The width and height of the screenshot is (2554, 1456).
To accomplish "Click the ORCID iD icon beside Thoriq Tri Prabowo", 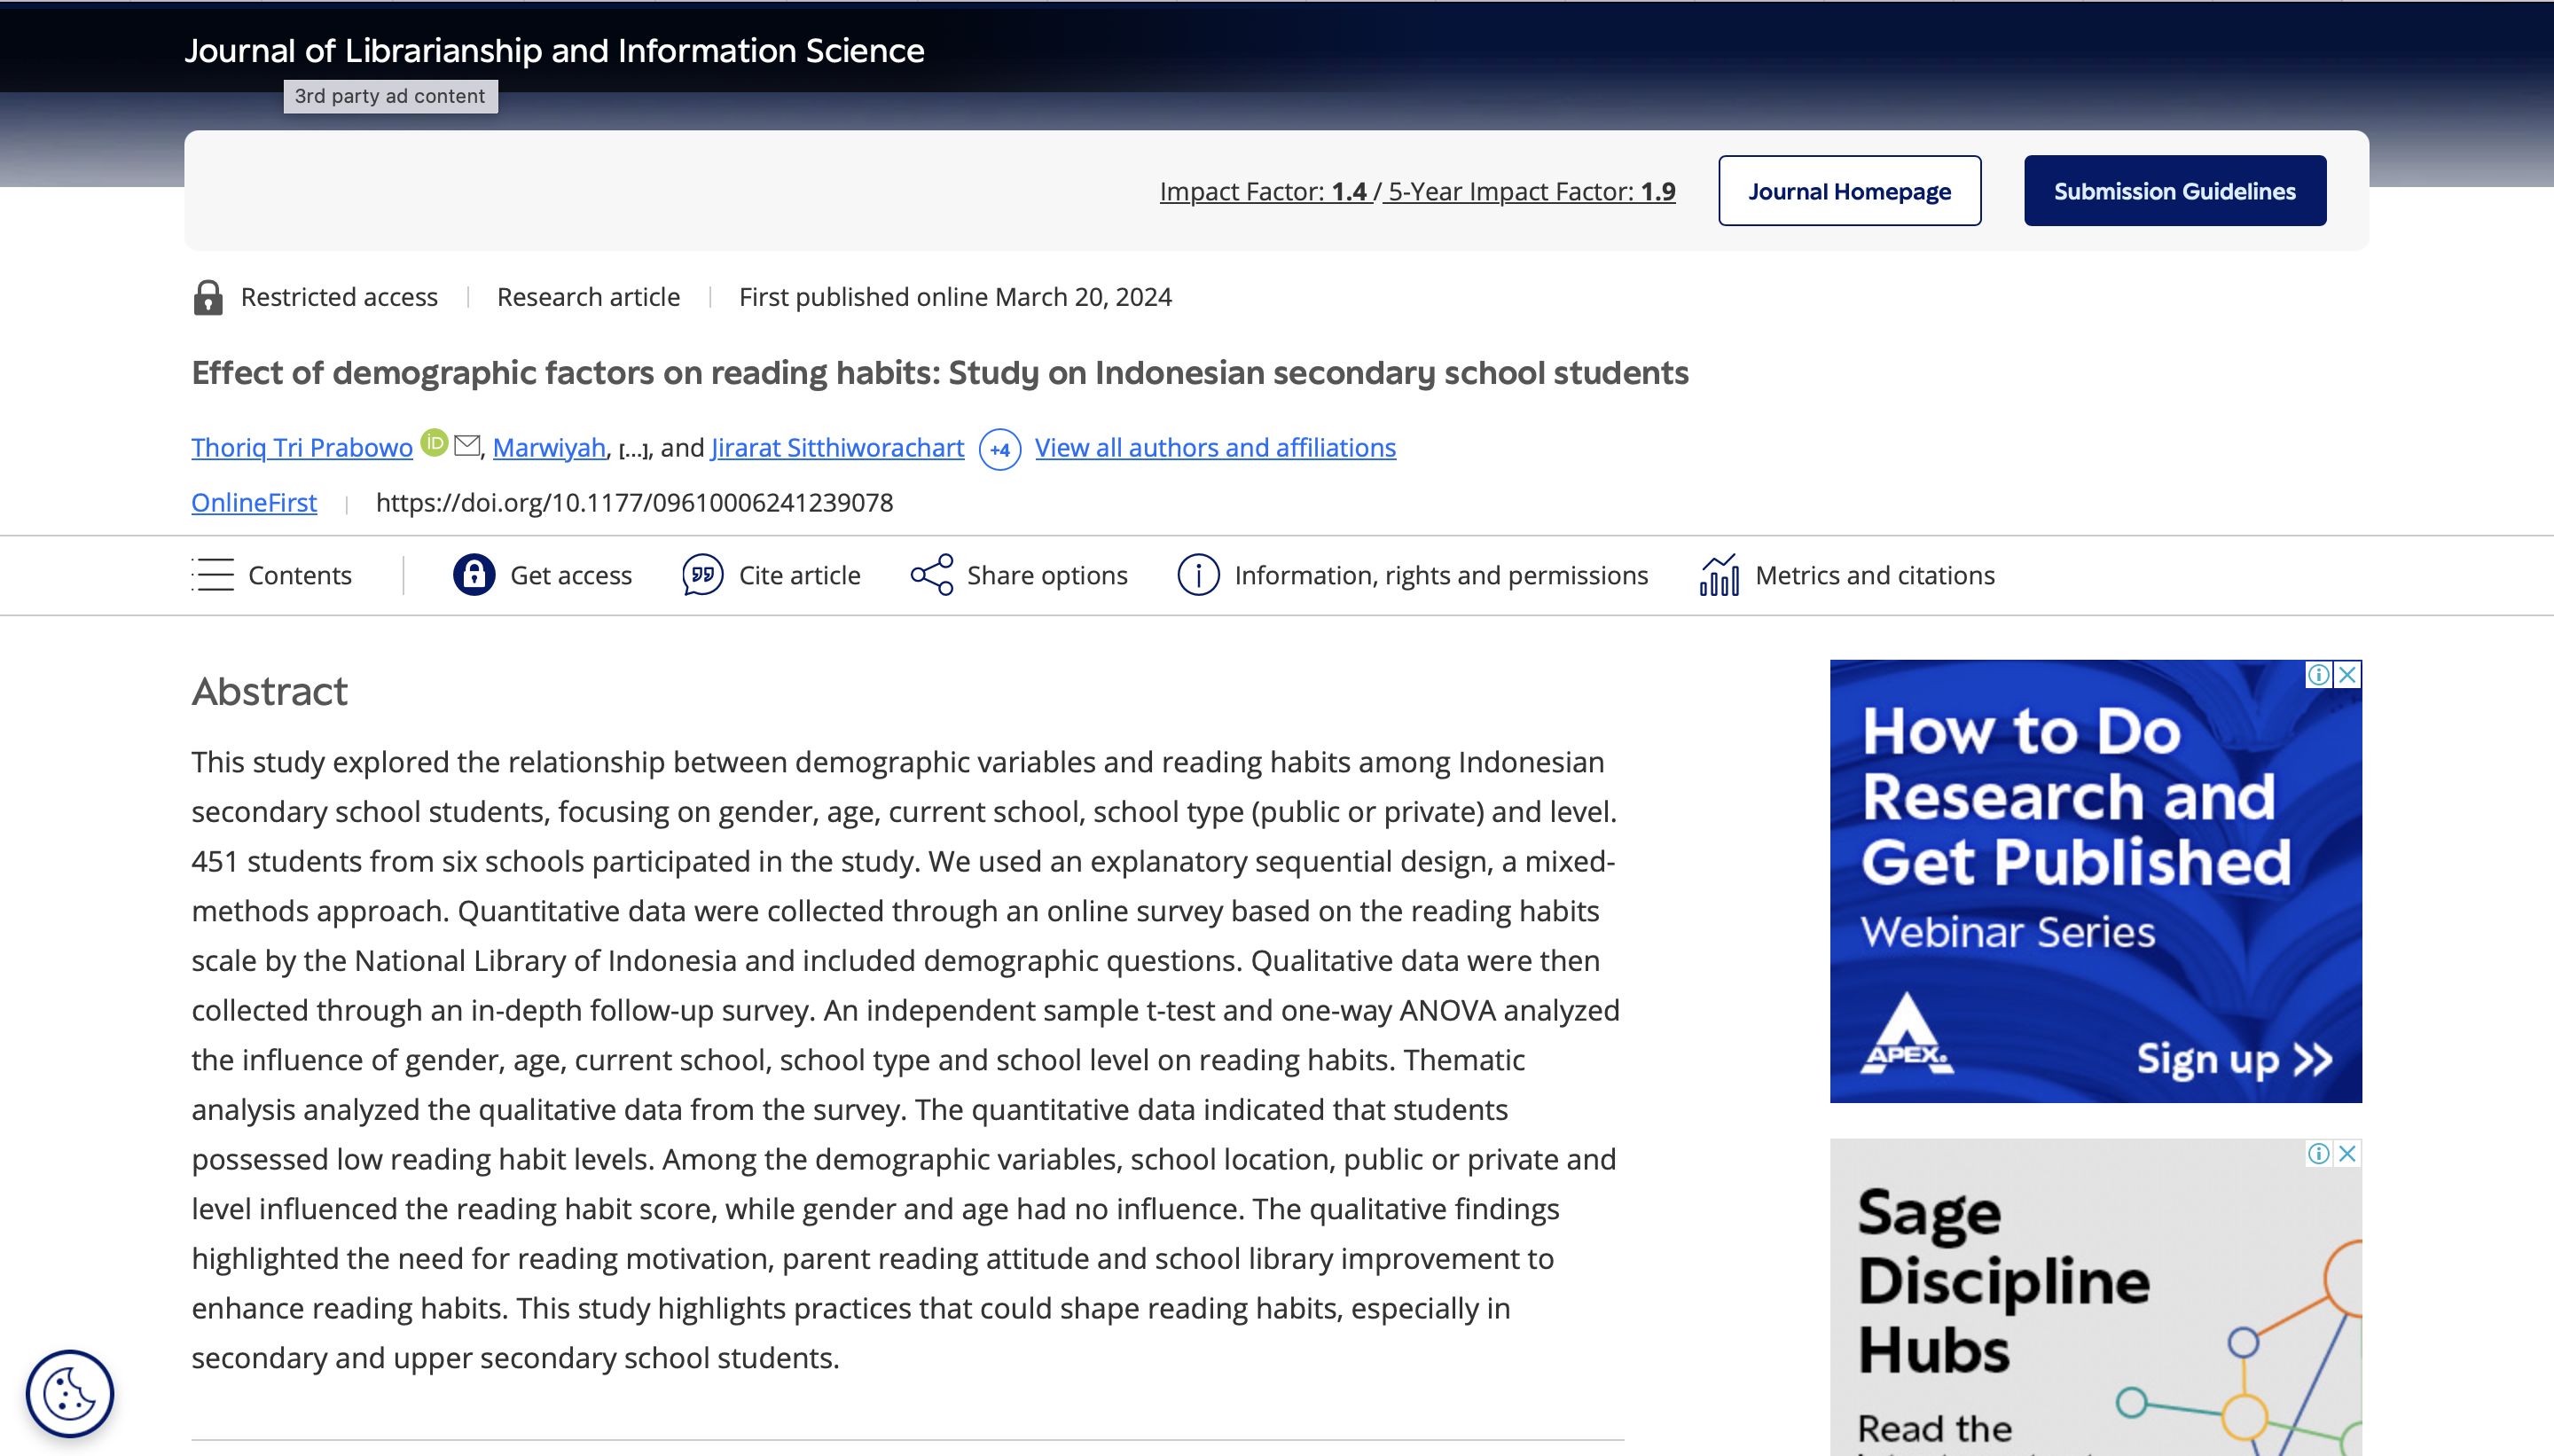I will click(x=434, y=442).
